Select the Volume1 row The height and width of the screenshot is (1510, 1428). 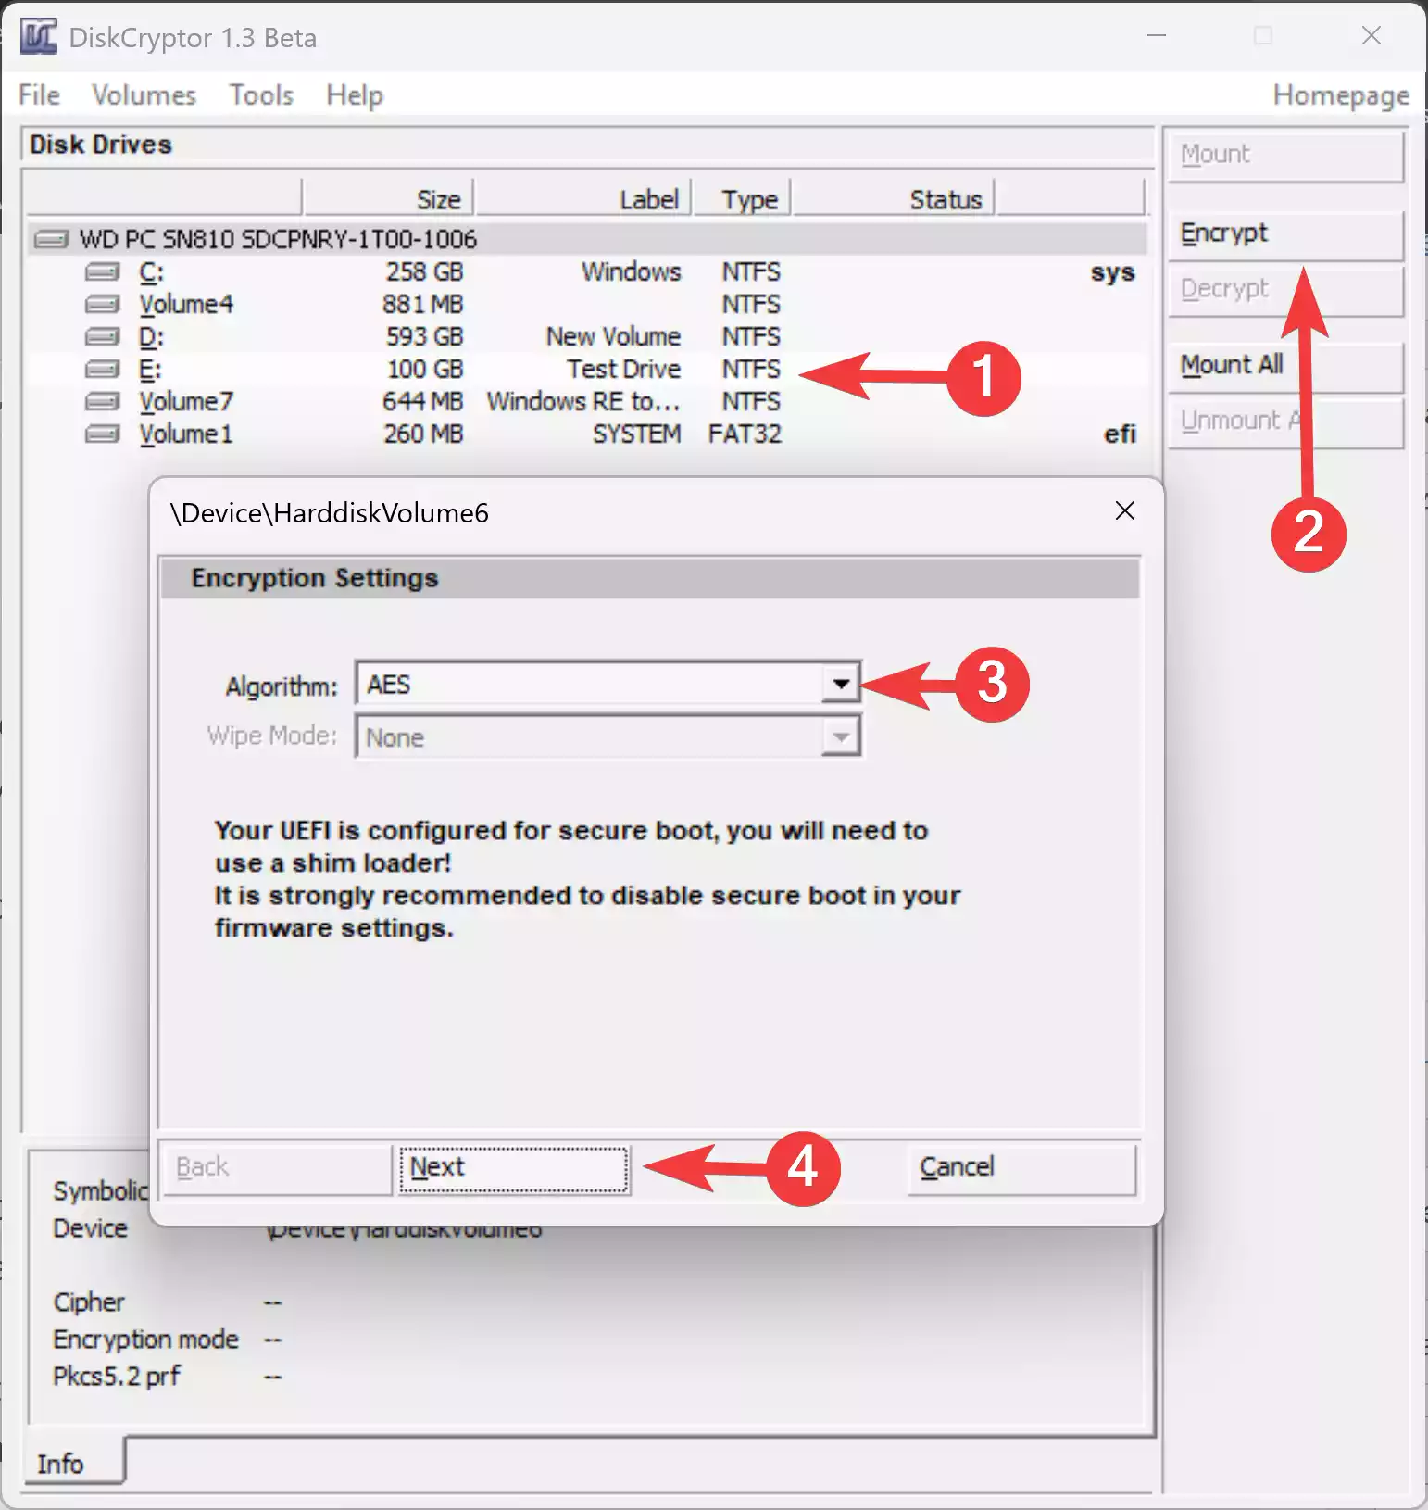point(588,434)
